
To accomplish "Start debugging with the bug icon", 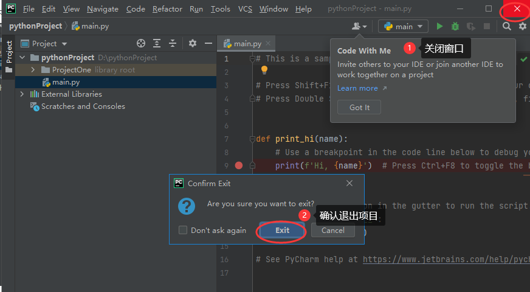I will pos(455,26).
